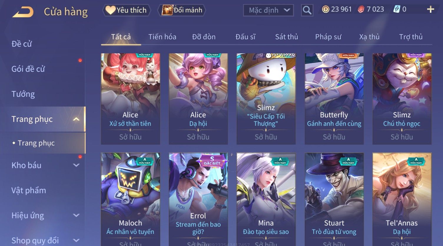443x246 pixels.
Task: Open the Stuart Trò đùa tử vong skin card
Action: [334, 199]
